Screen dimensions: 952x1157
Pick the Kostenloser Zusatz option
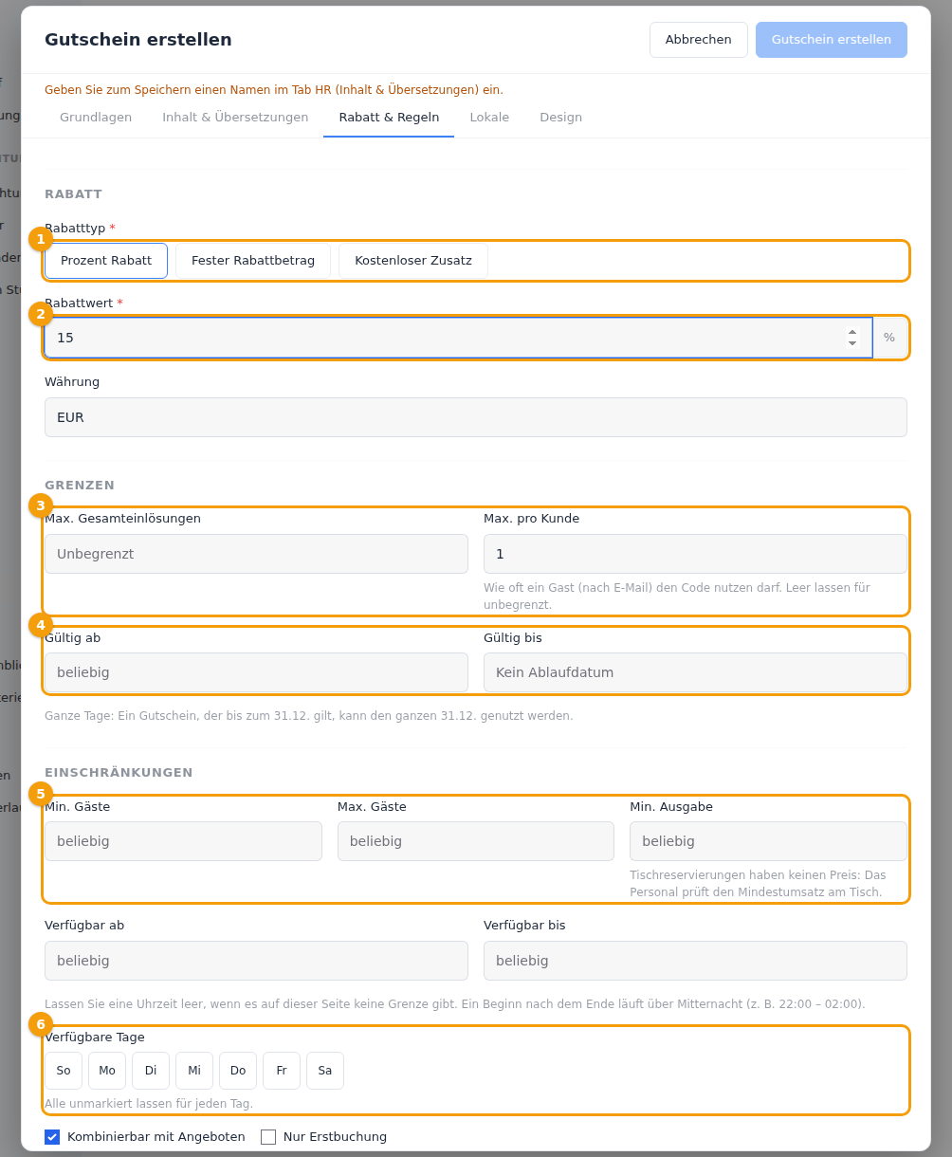click(x=413, y=261)
